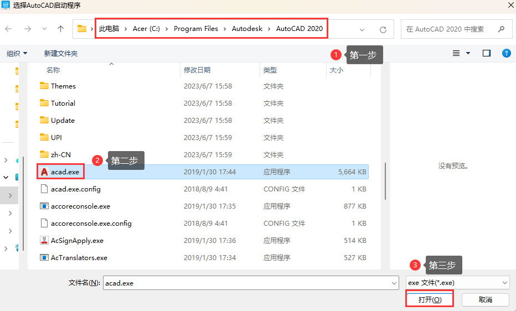Click the AcTranslators.exe application icon
The image size is (516, 311).
44,257
